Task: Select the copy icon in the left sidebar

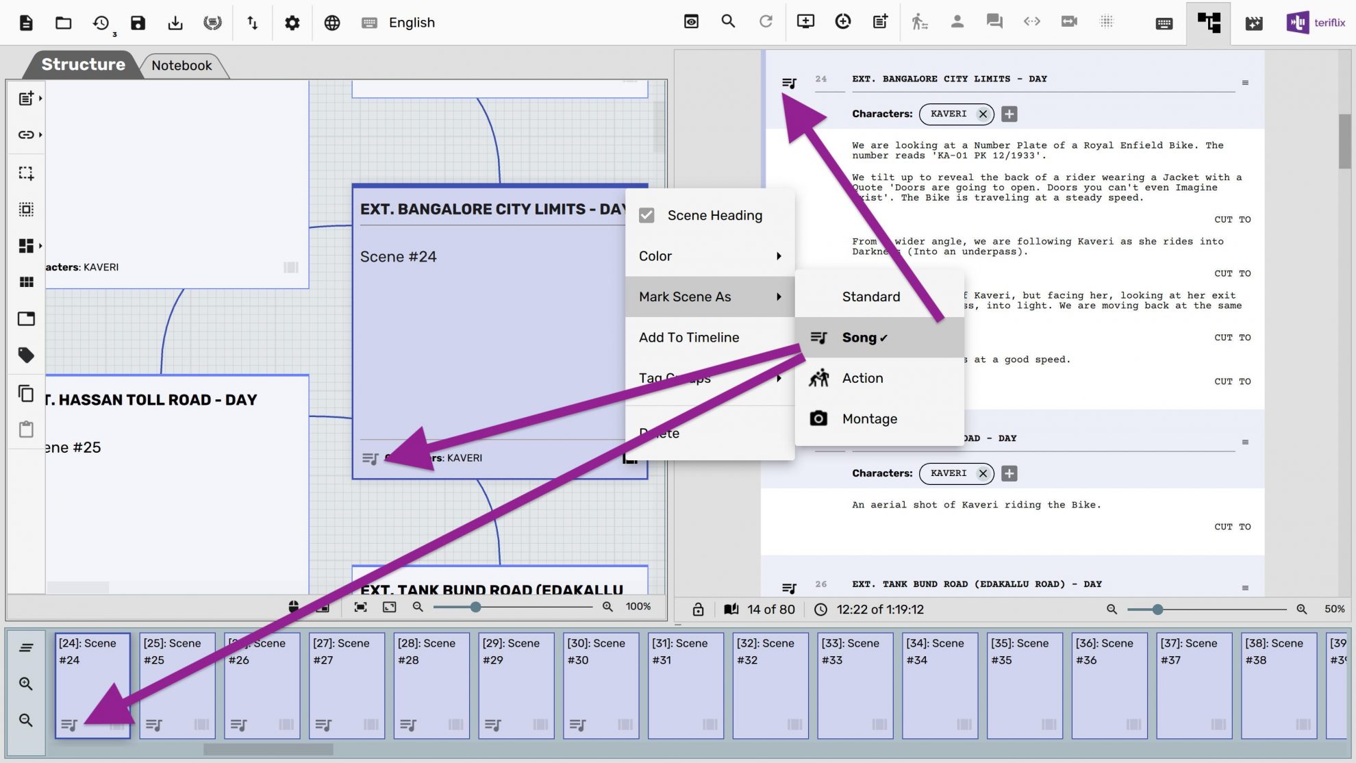Action: [x=26, y=394]
